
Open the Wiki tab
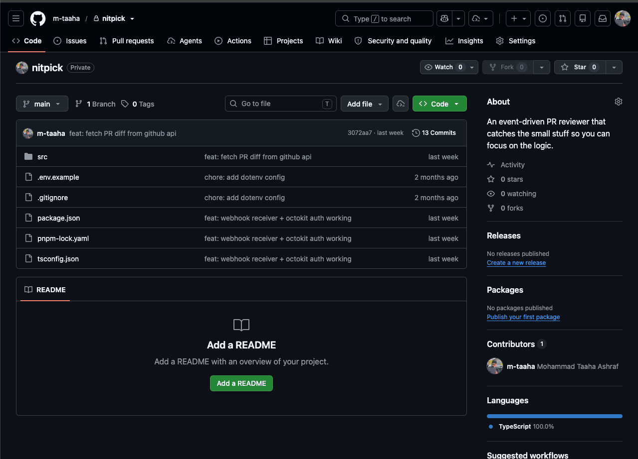pos(329,41)
